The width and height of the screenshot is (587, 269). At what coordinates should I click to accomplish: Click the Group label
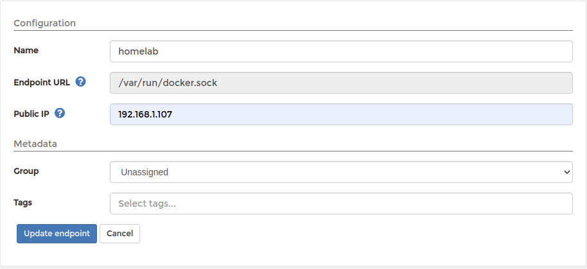tap(26, 171)
